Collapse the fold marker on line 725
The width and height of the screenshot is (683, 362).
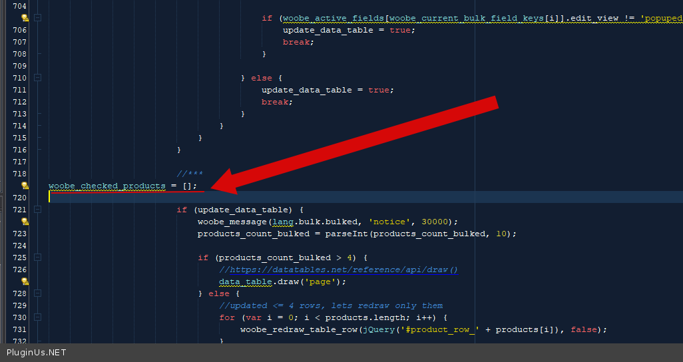coord(38,258)
